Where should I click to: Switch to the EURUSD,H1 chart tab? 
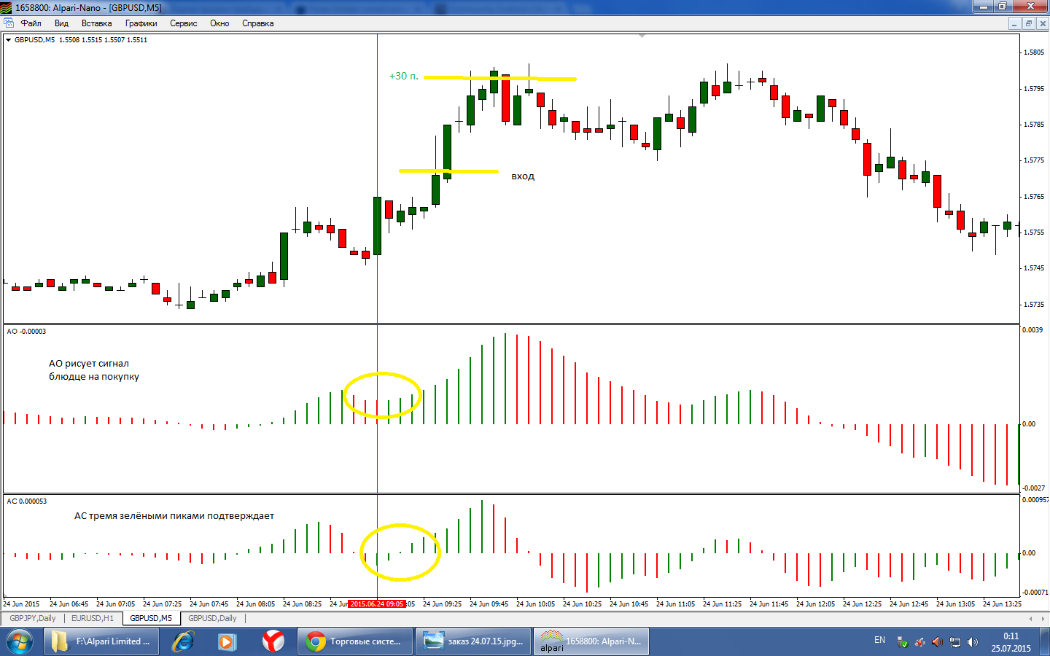pyautogui.click(x=93, y=618)
